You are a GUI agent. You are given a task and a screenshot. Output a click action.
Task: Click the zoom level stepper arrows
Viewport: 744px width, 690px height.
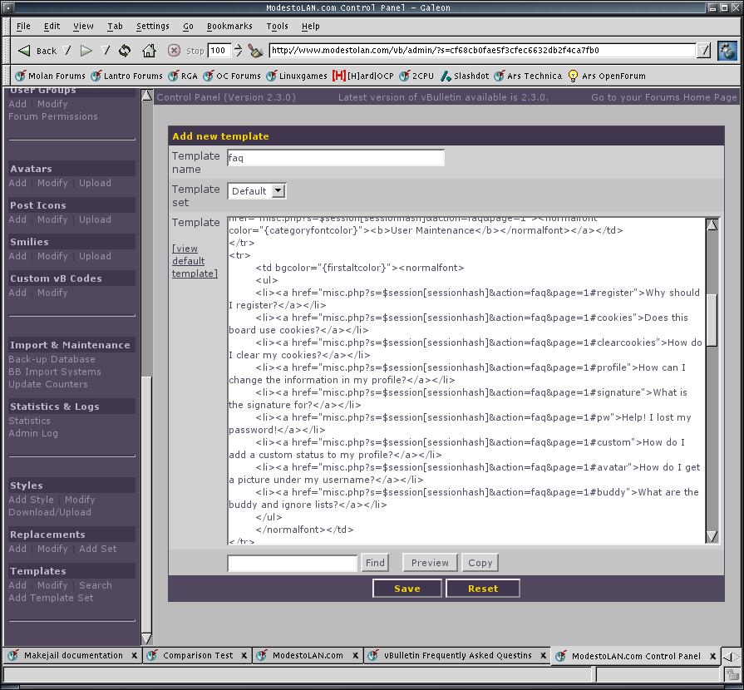[x=239, y=51]
